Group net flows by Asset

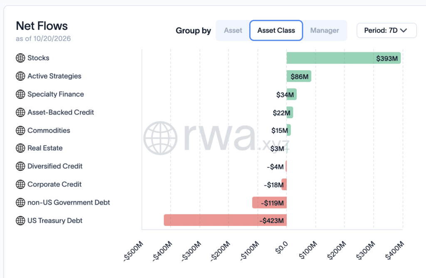tap(233, 30)
